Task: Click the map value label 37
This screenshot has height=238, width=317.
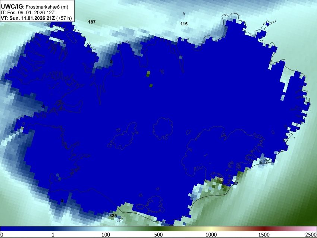Action: pyautogui.click(x=236, y=184)
